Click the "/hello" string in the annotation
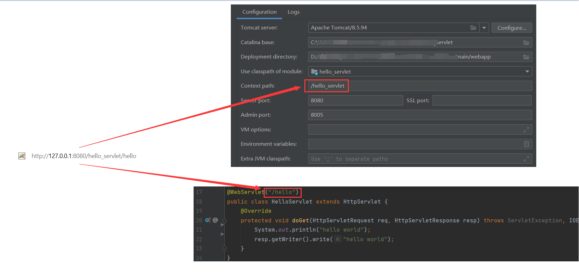 click(282, 192)
